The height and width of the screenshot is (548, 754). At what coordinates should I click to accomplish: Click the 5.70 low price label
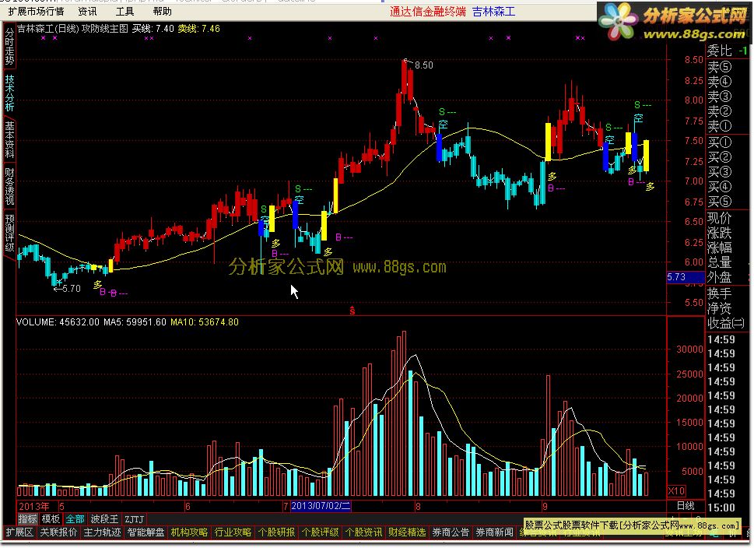pos(71,288)
